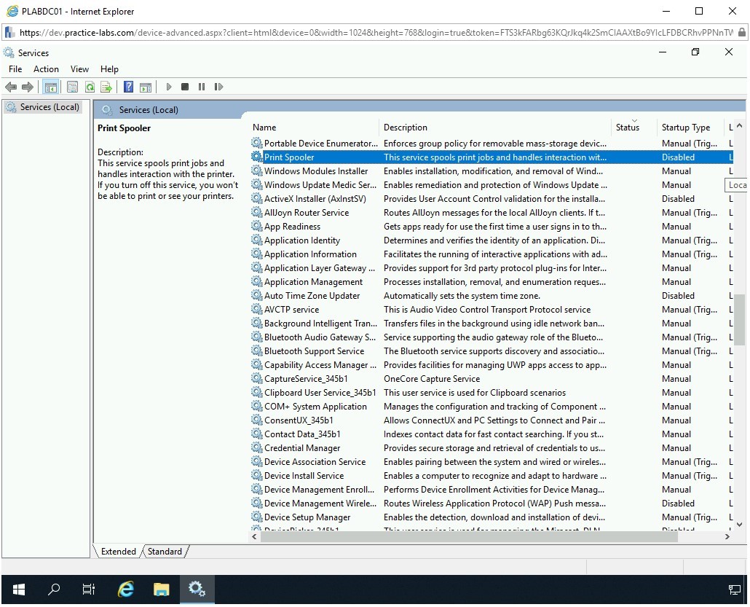Switch to the Standard tab
Screen dimensions: 750x607
[x=165, y=552]
